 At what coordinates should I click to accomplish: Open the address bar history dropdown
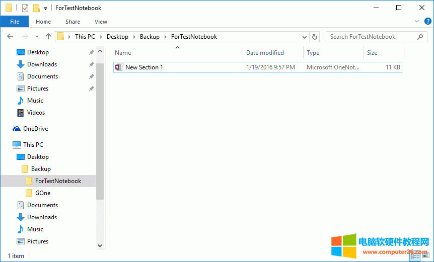305,37
